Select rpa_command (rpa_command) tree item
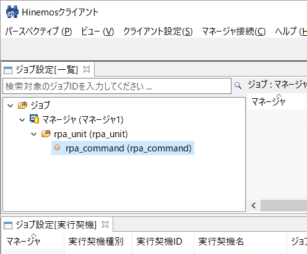Screen dimensions: 307x254 tap(123, 148)
